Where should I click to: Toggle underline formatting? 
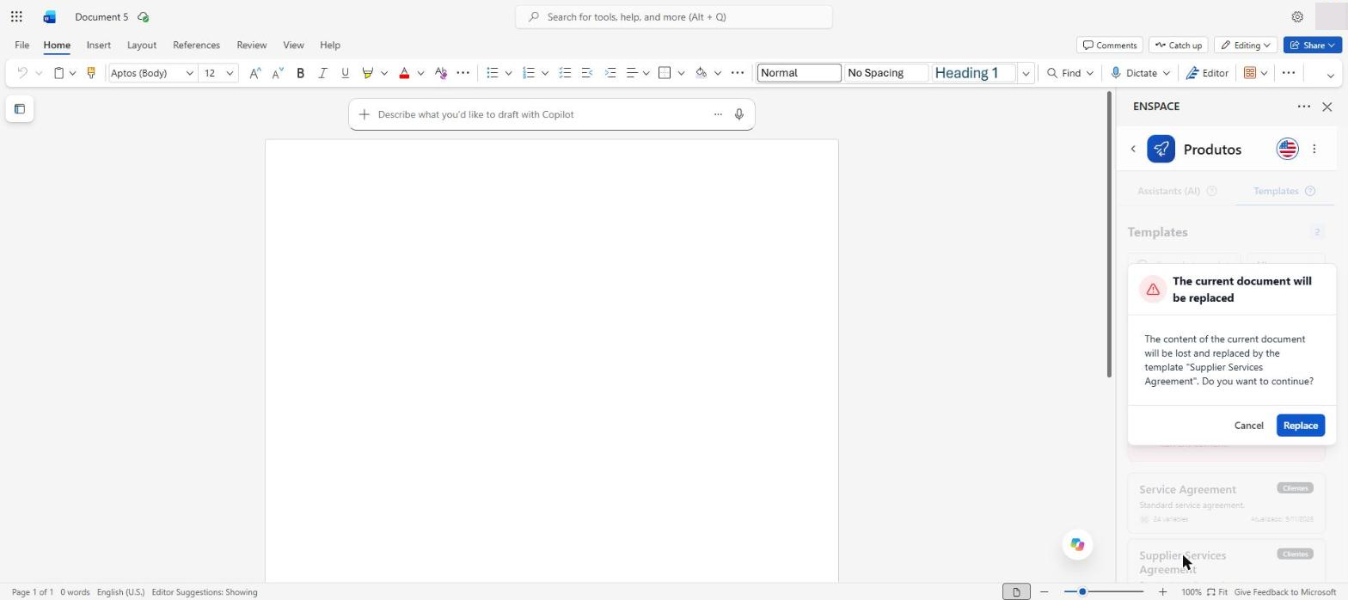(x=345, y=73)
